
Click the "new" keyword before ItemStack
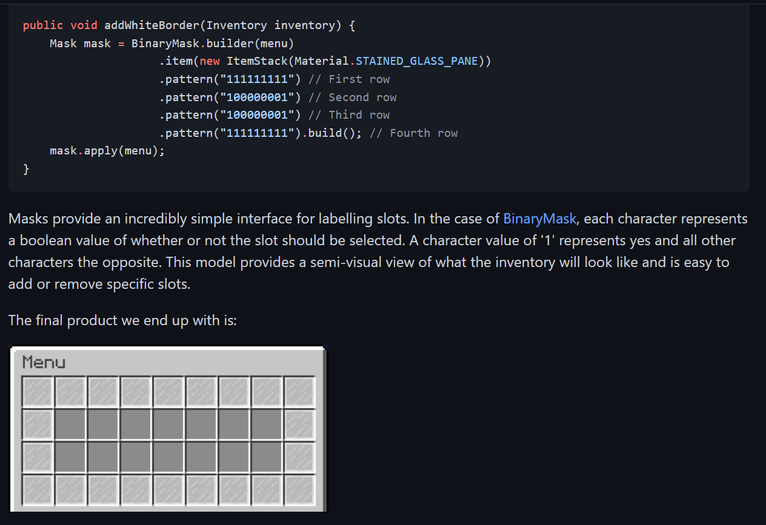(210, 61)
